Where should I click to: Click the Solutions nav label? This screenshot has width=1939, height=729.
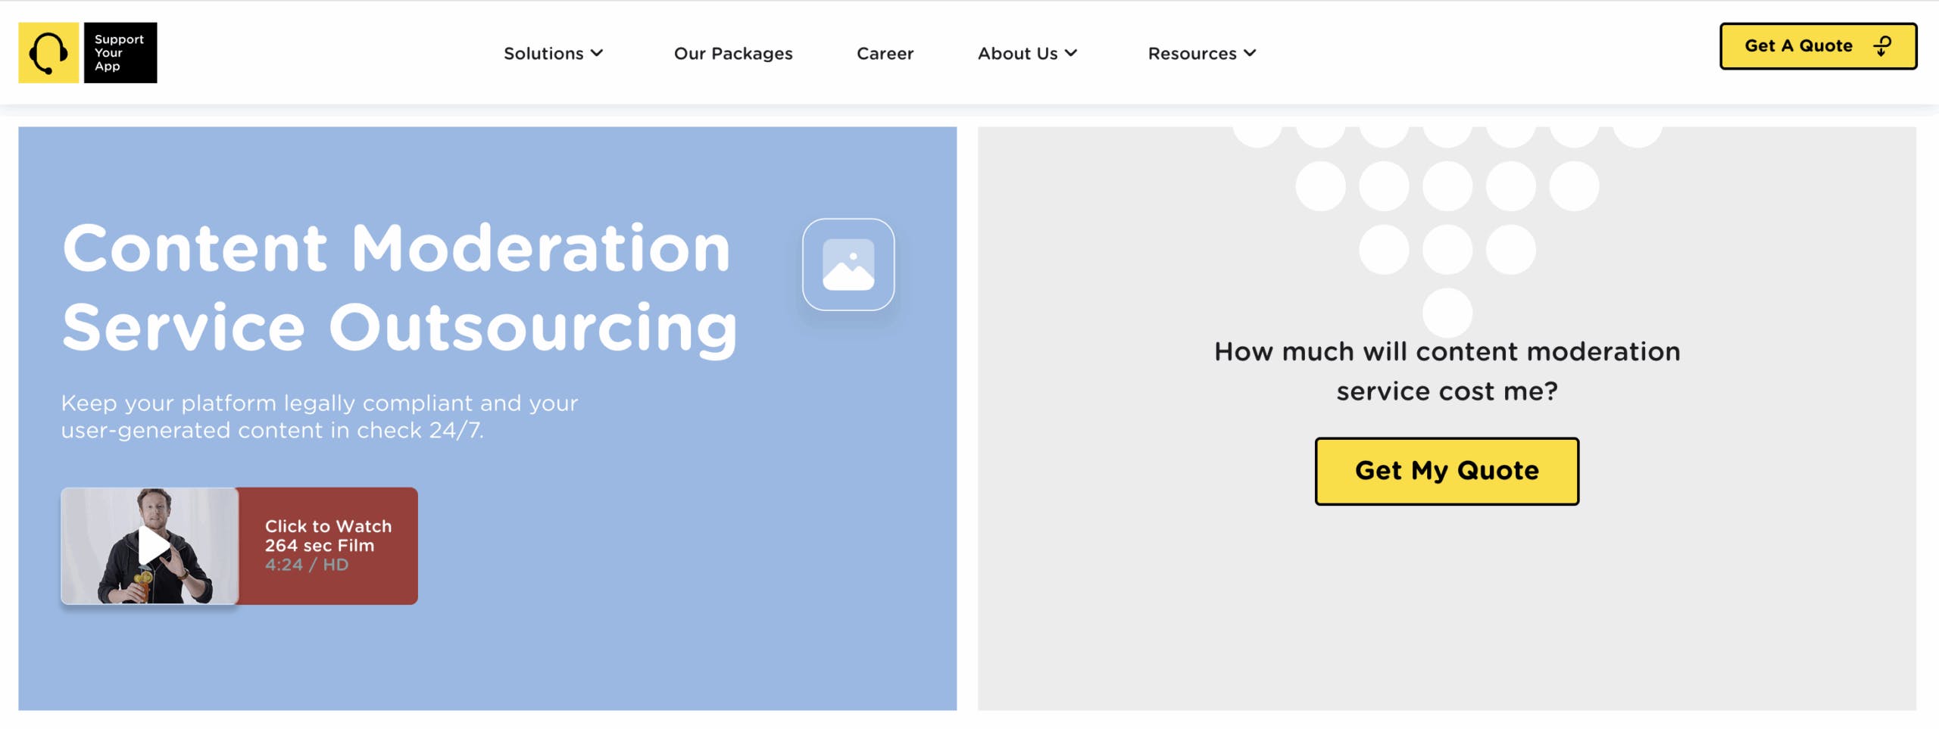tap(543, 54)
